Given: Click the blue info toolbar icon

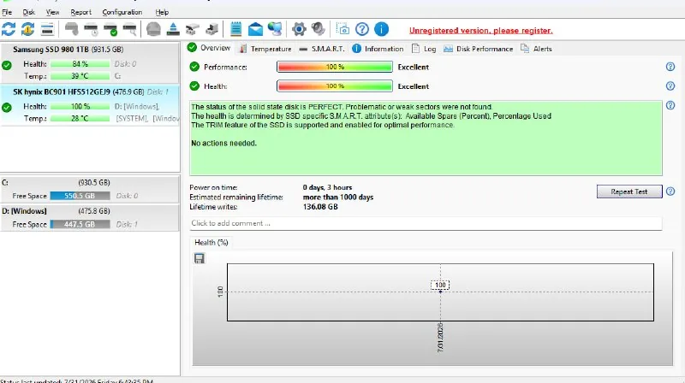Looking at the screenshot, I should pos(381,29).
